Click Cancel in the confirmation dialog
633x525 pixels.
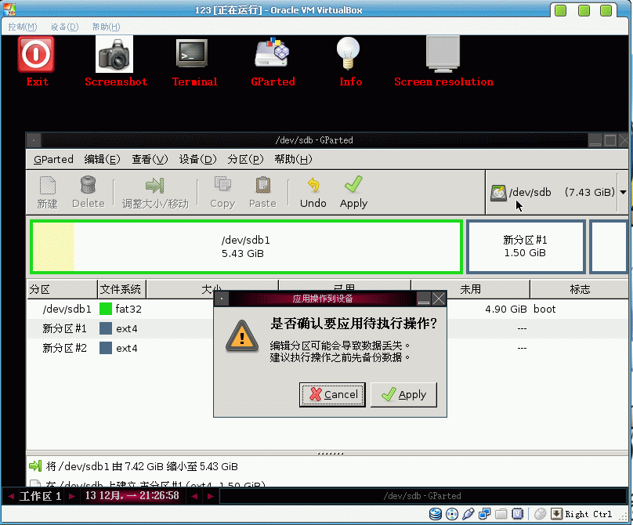[332, 395]
